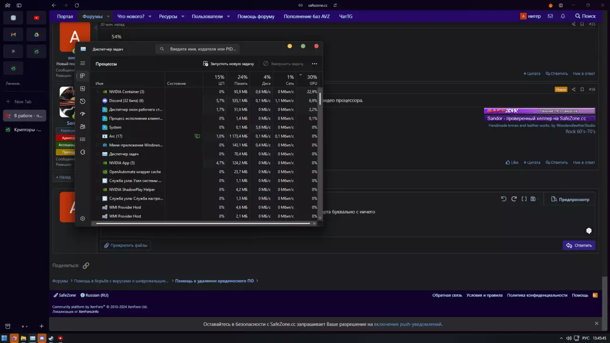Open the RSS feed icon in footer
This screenshot has height=343, width=610.
(595, 295)
